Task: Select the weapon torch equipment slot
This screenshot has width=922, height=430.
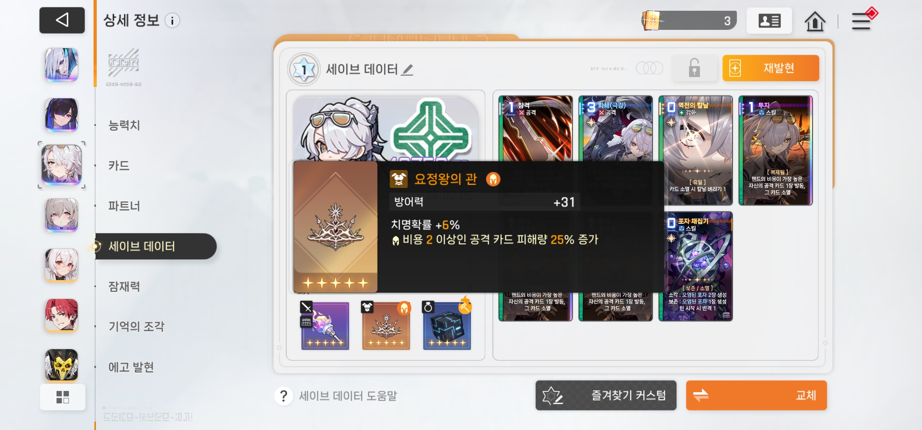Action: (x=325, y=326)
